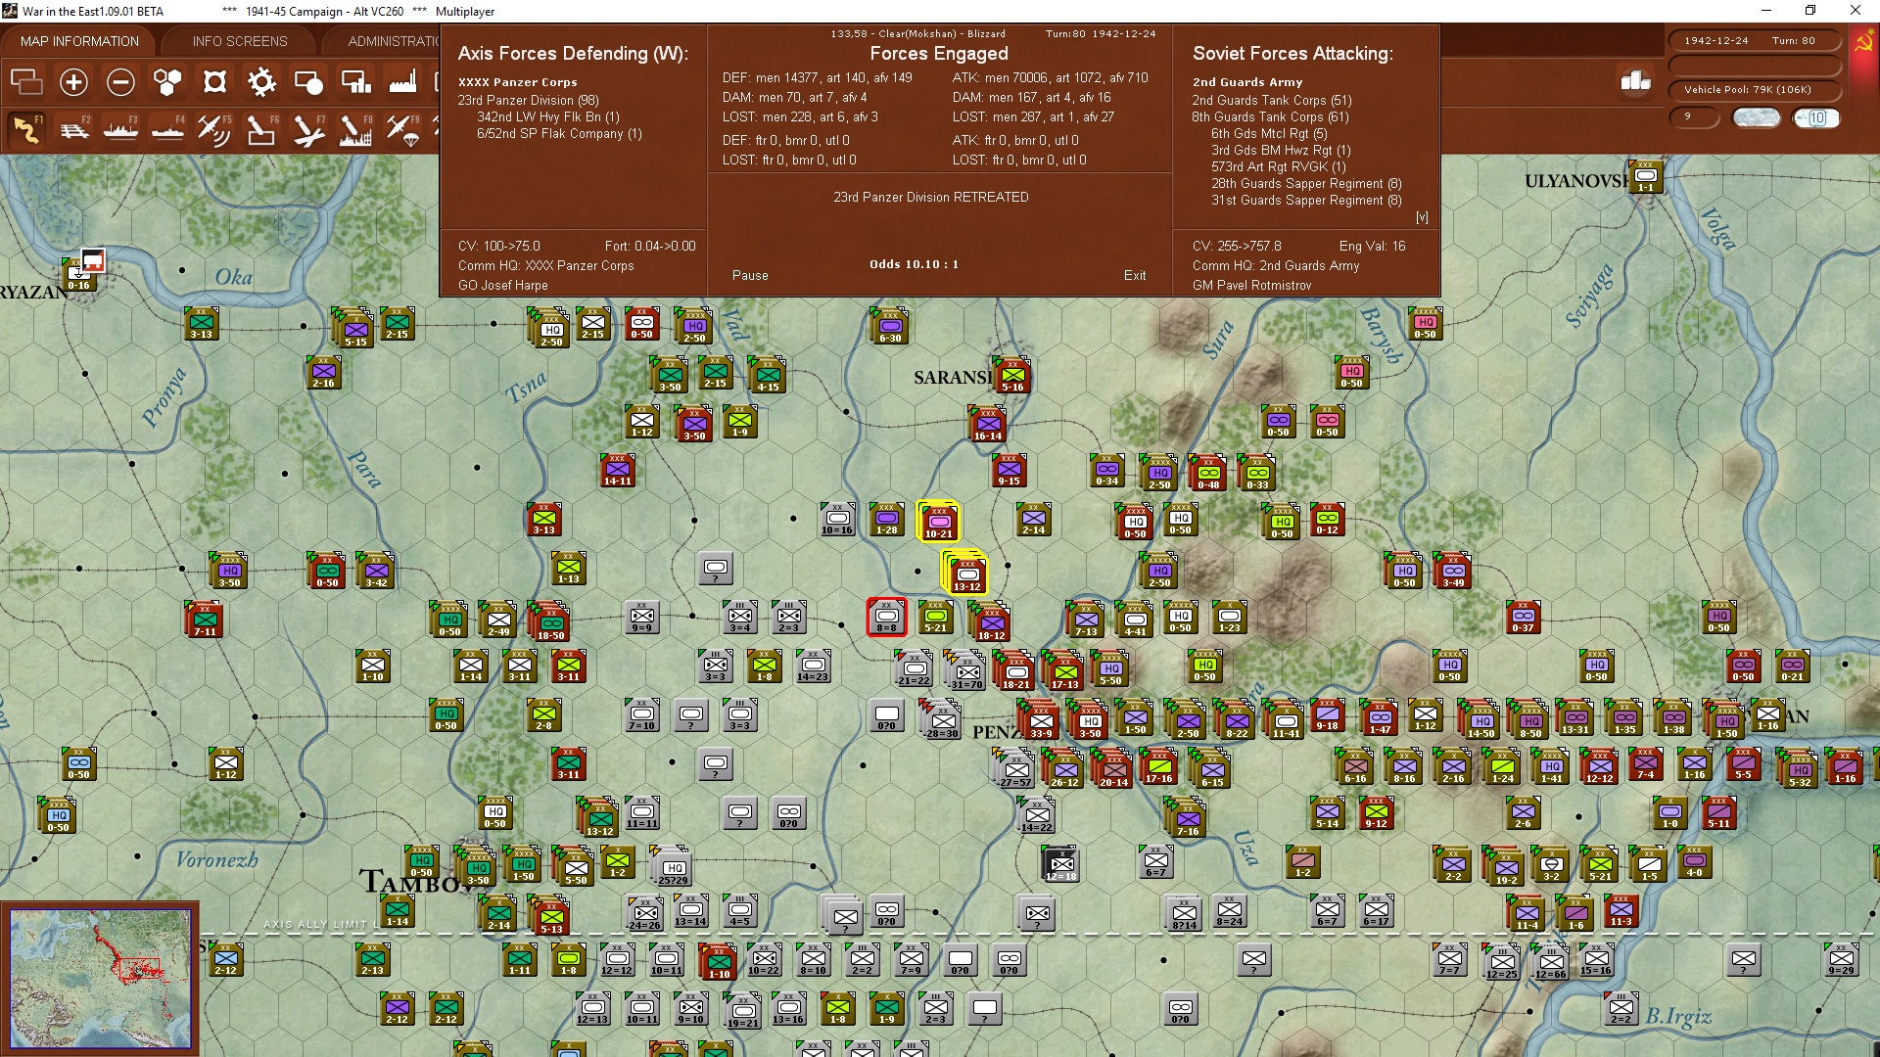Viewport: 1880px width, 1057px height.
Task: Click Pause in combat report
Action: [750, 275]
